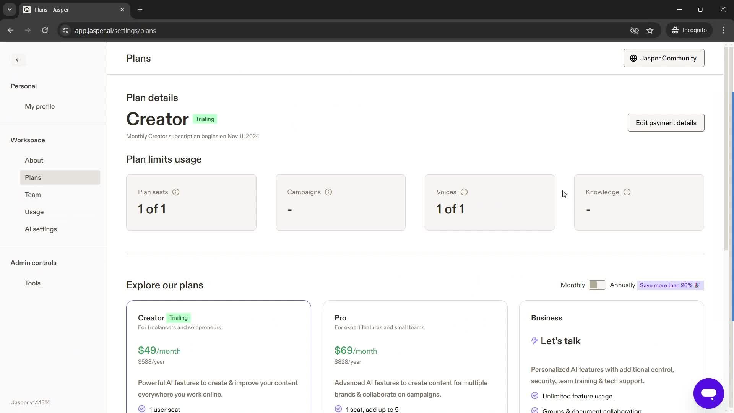Select the Plans sidebar menu item
This screenshot has height=413, width=734.
(33, 178)
